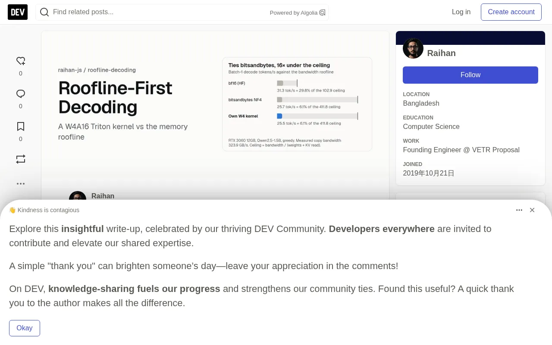Follow Raihan

470,75
